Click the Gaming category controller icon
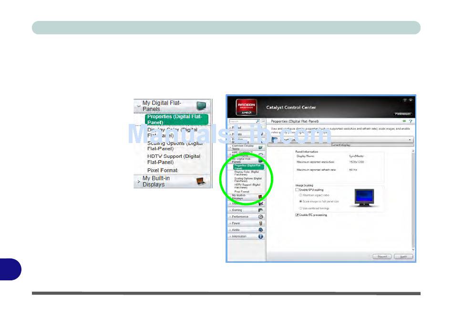 point(261,210)
